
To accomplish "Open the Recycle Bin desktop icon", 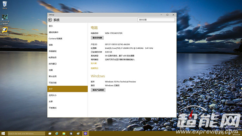I will click(x=5, y=4).
